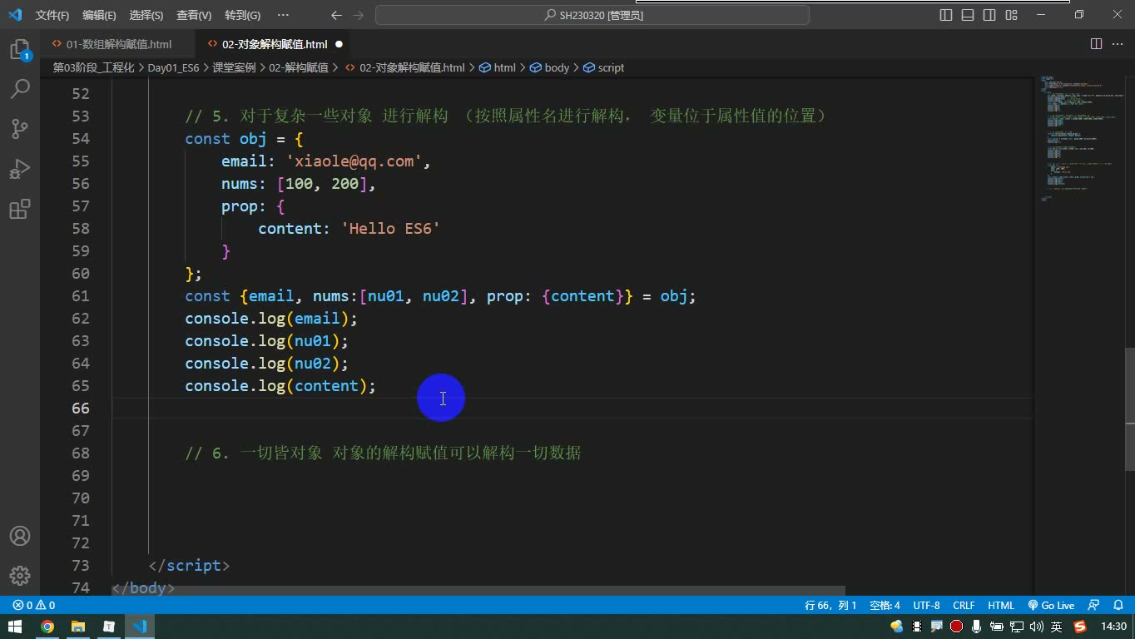This screenshot has width=1135, height=639.
Task: Expand the 课堂案例 breadcrumb segment
Action: coord(234,67)
